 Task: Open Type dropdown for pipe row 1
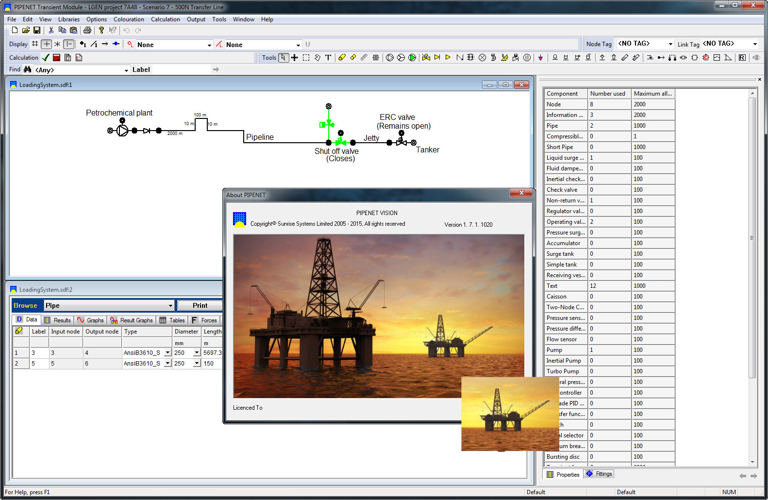(168, 353)
